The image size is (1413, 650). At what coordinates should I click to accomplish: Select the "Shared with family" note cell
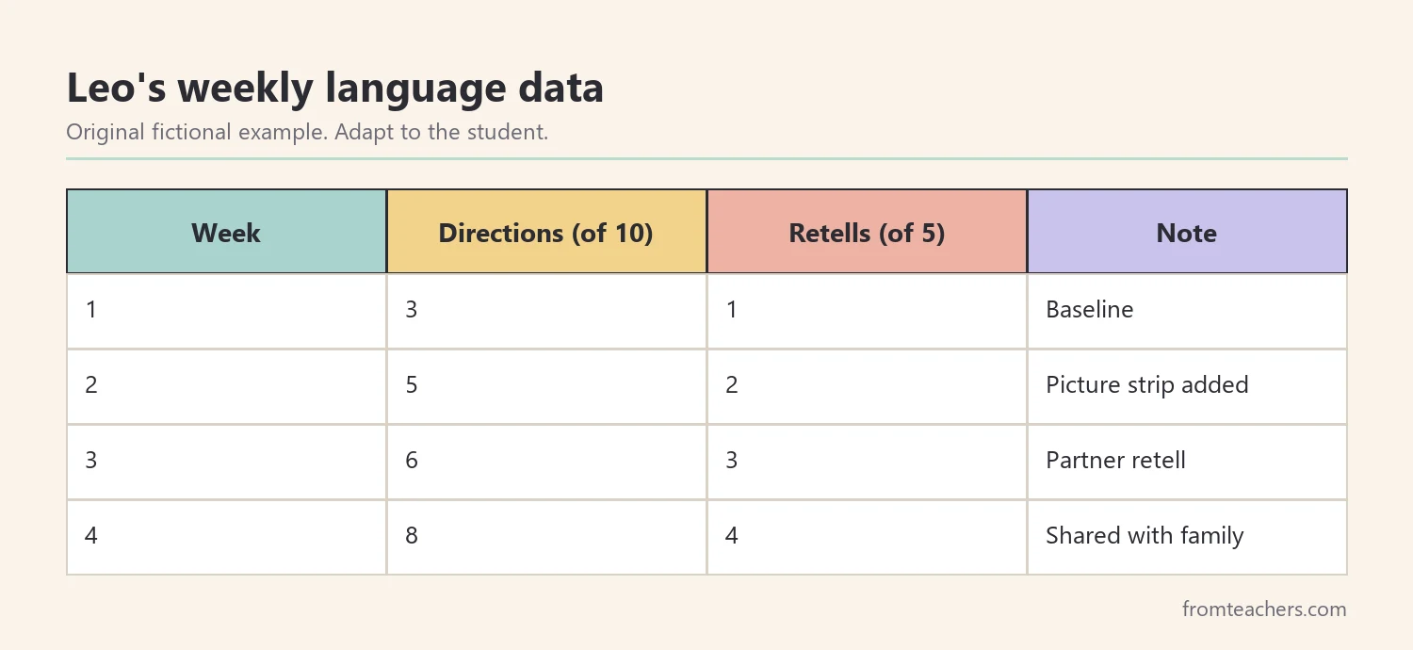pos(1187,537)
